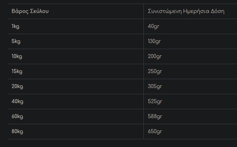Select the 1kg weight cell
This screenshot has width=237, height=147.
[x=76, y=26]
